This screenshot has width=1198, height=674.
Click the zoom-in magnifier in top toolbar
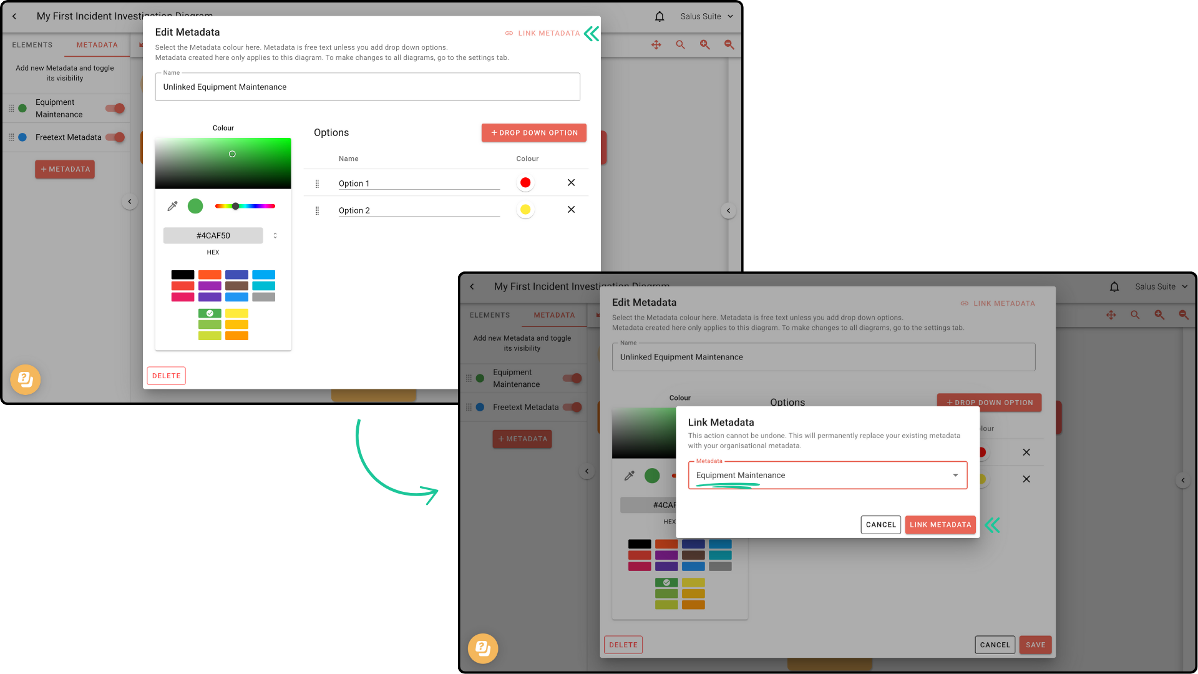[x=704, y=45]
